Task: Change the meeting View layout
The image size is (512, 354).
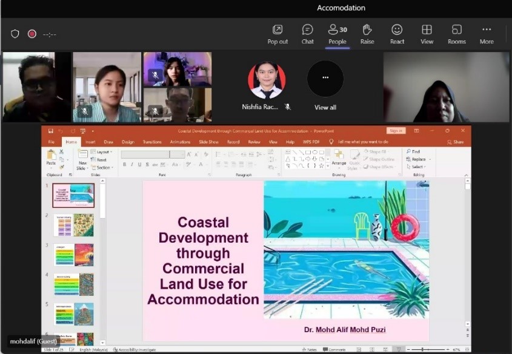Action: [427, 34]
